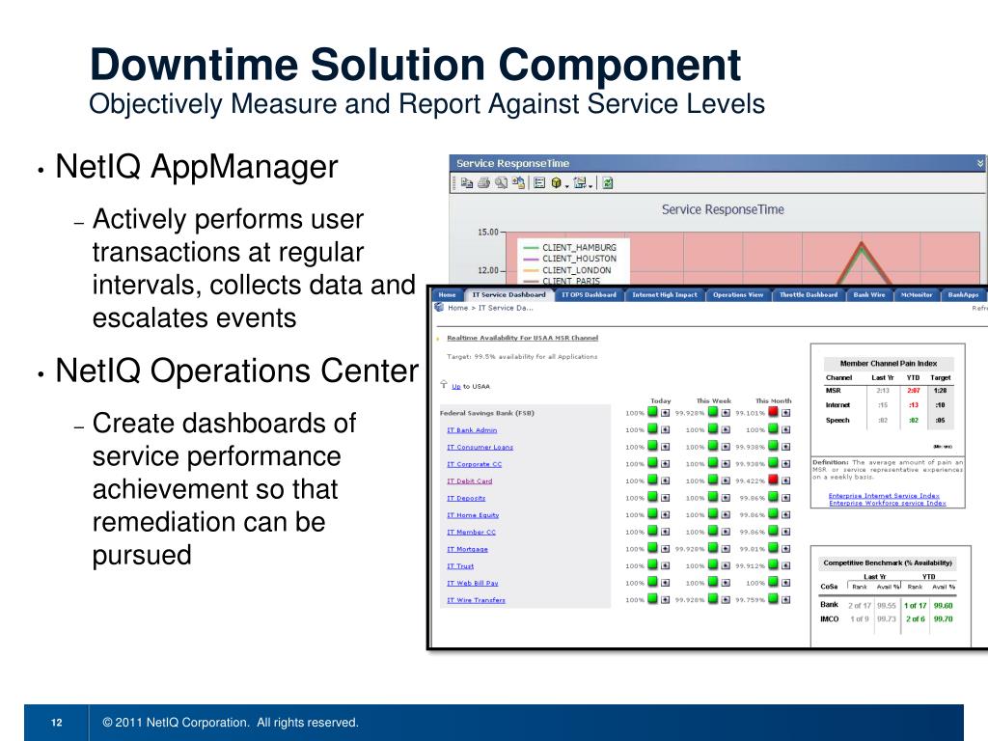The height and width of the screenshot is (741, 988).
Task: Switch to the IT OPS Dashboard tab
Action: (590, 295)
